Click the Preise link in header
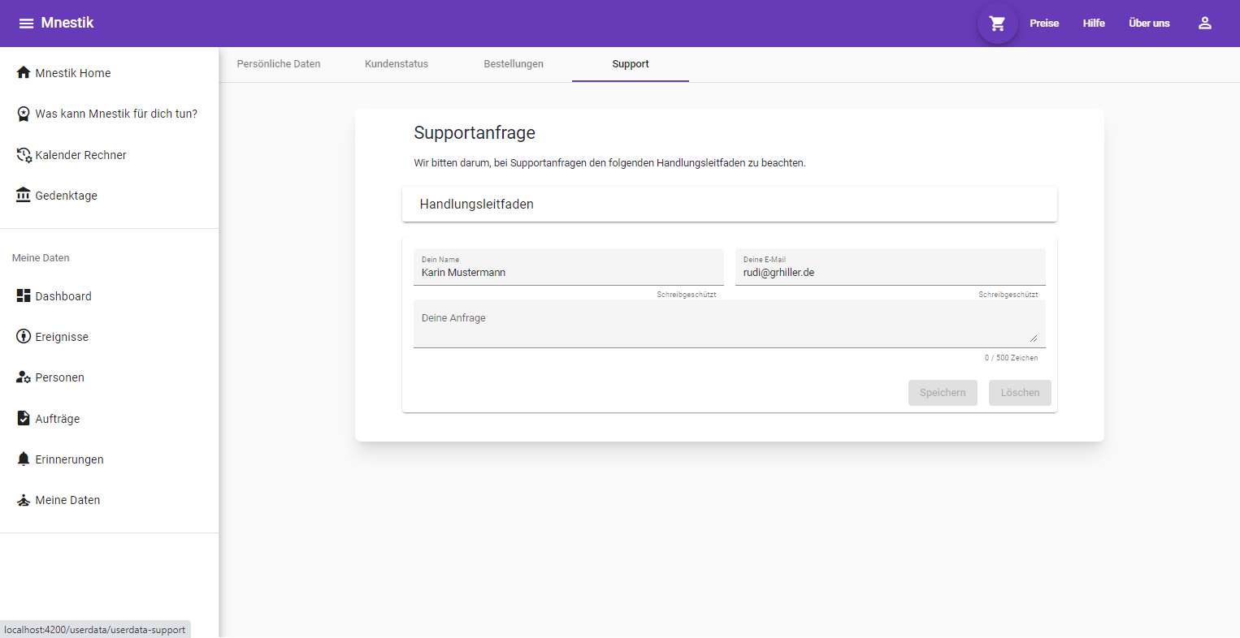The width and height of the screenshot is (1240, 638). (1044, 24)
